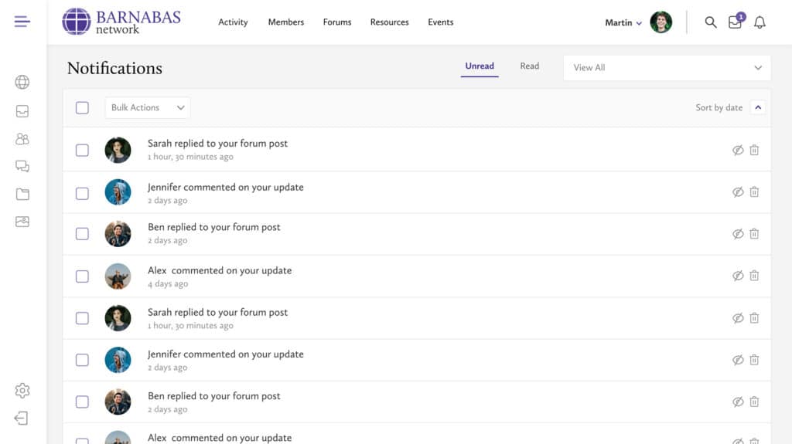Viewport: 792px width, 444px height.
Task: Expand the Bulk Actions dropdown
Action: click(x=148, y=107)
